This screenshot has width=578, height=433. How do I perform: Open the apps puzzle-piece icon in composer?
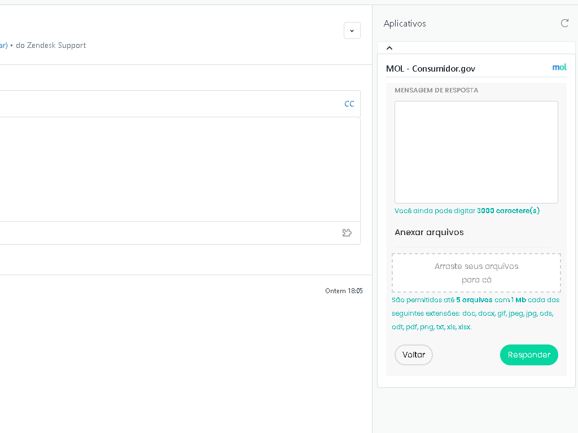click(x=347, y=233)
